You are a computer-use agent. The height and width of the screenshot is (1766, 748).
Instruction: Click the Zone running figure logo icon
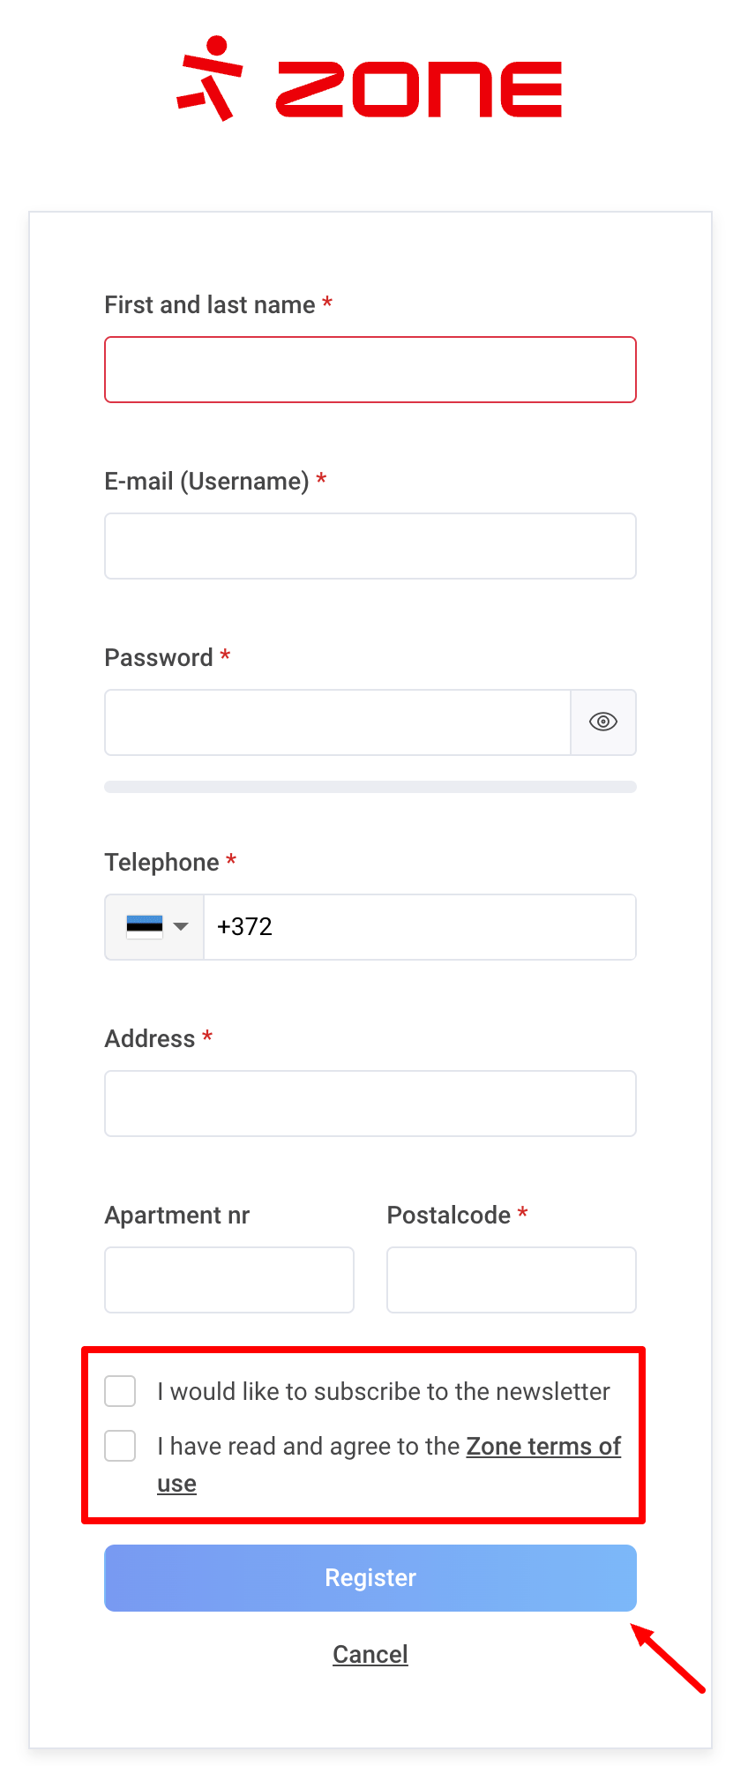[210, 79]
